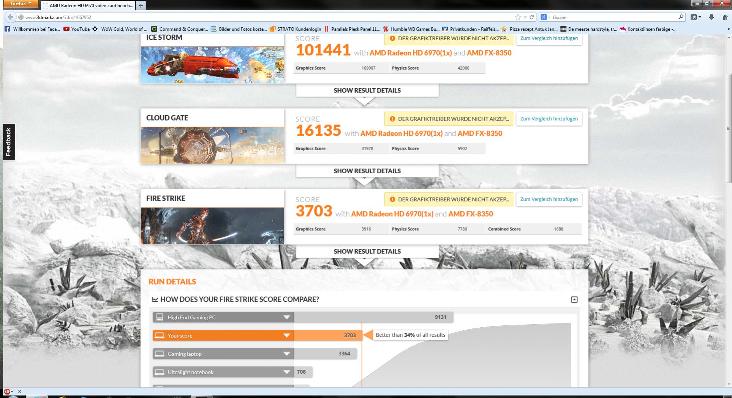Go to home page icon

(725, 17)
